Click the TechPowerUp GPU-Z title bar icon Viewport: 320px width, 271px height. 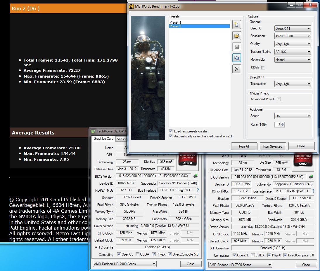coord(93,132)
